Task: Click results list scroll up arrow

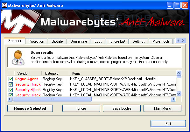Action: [179, 73]
